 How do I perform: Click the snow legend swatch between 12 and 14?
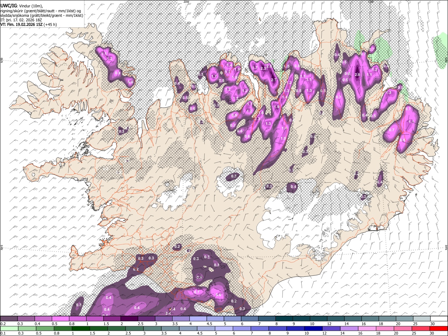336,319
